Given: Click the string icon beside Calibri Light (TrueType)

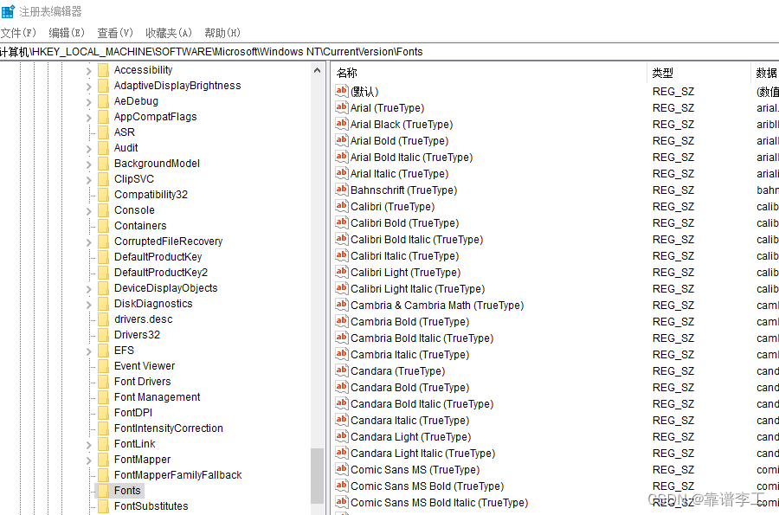Looking at the screenshot, I should coord(341,272).
